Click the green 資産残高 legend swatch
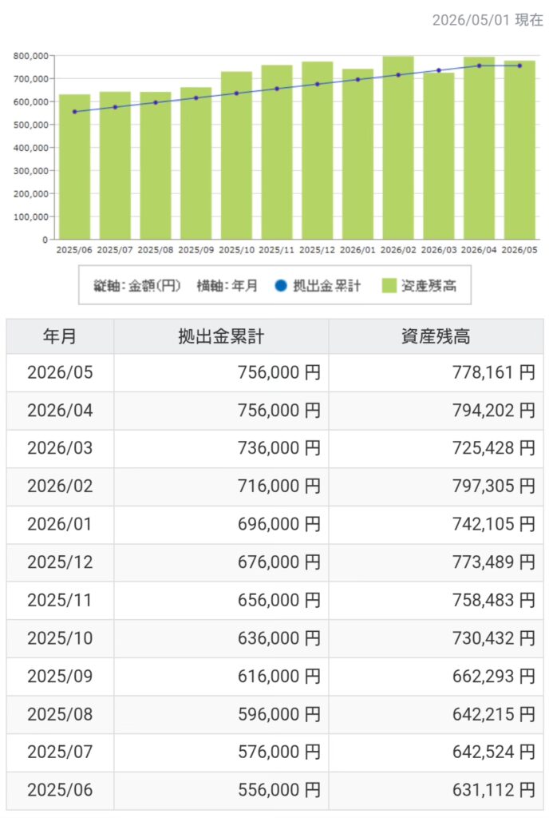The width and height of the screenshot is (549, 818). tap(389, 285)
